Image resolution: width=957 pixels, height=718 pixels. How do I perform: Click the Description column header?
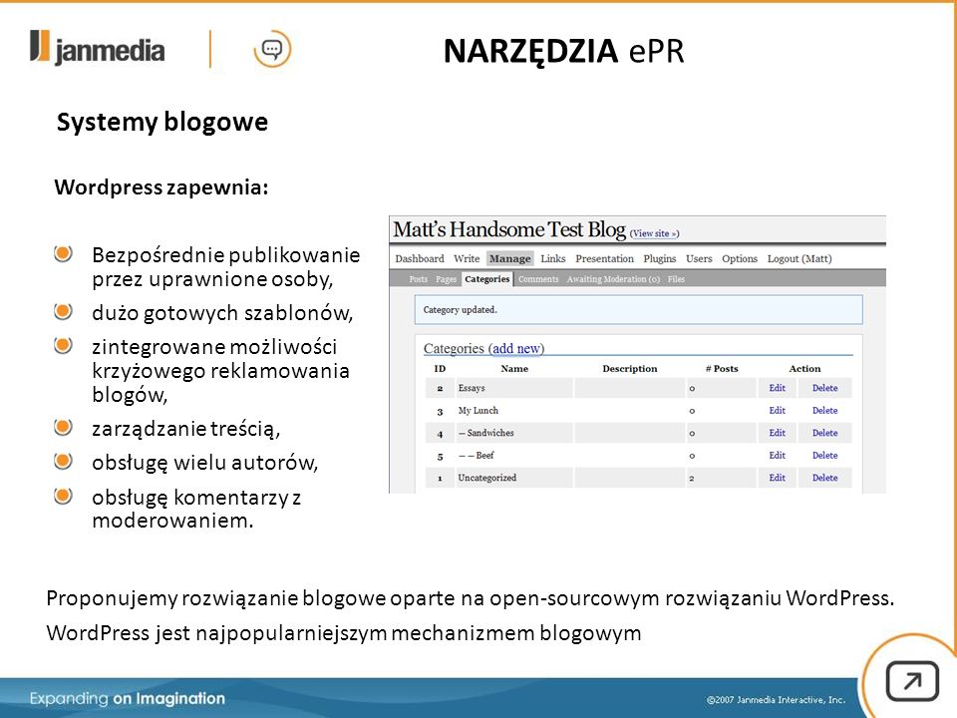click(630, 368)
